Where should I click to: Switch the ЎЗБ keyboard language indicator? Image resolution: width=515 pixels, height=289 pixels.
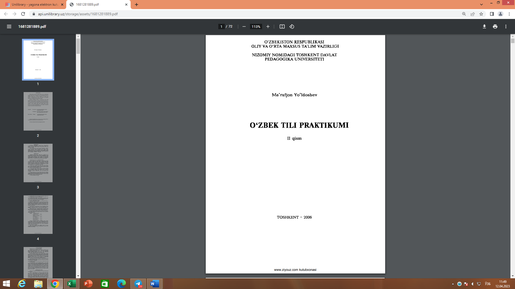click(x=488, y=284)
